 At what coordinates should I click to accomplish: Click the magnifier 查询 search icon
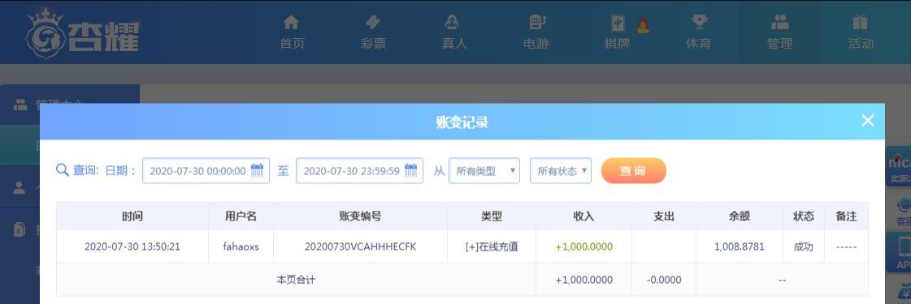pos(62,170)
